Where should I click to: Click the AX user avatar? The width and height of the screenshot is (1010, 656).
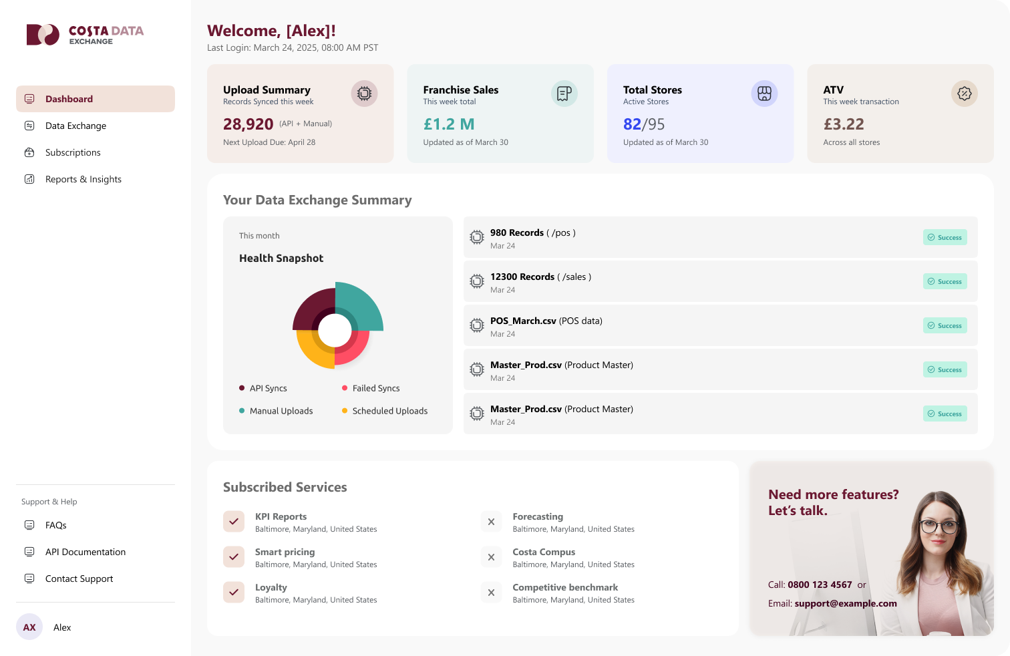[29, 627]
